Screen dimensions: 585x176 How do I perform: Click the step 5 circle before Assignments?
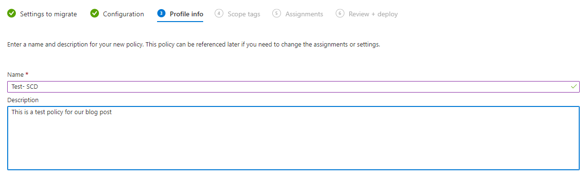pos(277,13)
